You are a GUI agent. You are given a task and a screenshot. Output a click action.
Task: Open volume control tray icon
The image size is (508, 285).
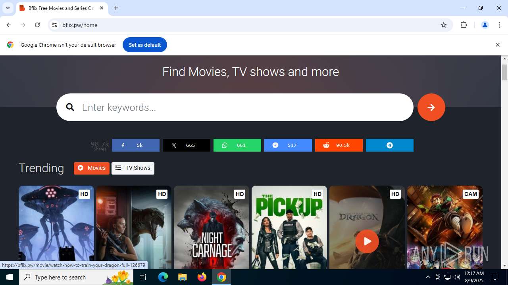[x=457, y=277]
